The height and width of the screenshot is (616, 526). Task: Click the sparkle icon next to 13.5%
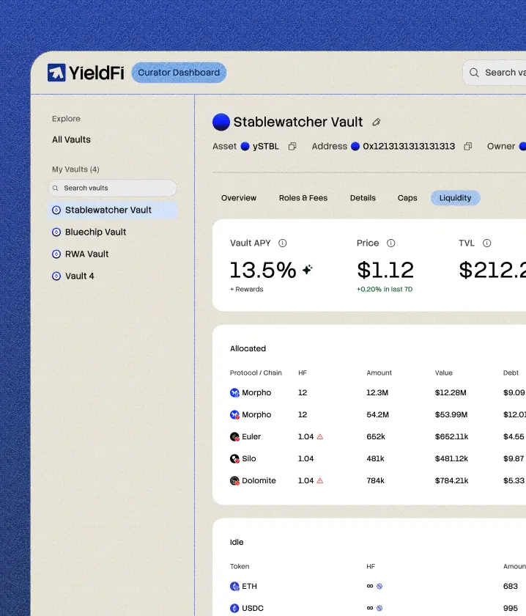coord(308,270)
